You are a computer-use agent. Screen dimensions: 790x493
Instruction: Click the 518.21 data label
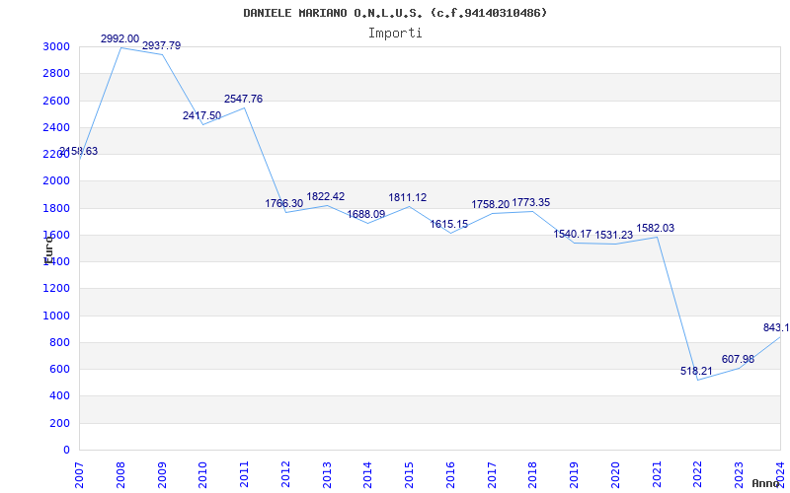[696, 372]
